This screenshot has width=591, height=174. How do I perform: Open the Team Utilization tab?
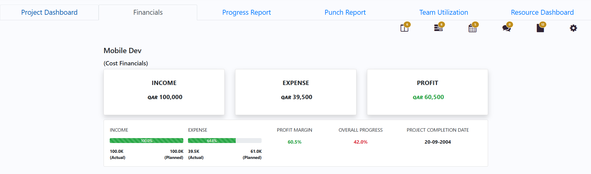pos(443,13)
